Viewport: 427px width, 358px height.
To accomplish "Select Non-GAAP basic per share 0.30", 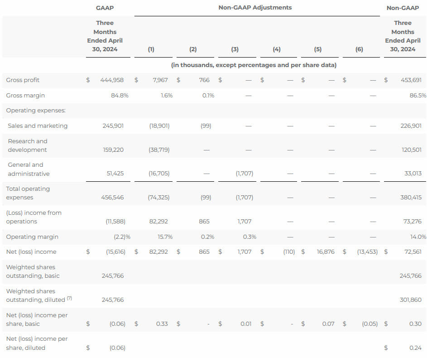I will [x=415, y=324].
